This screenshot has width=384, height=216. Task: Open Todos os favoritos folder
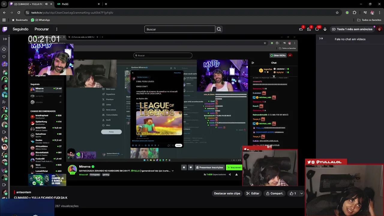pos(369,20)
